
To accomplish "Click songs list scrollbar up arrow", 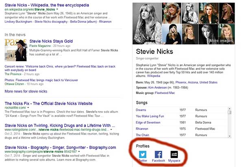I will pos(229,108).
